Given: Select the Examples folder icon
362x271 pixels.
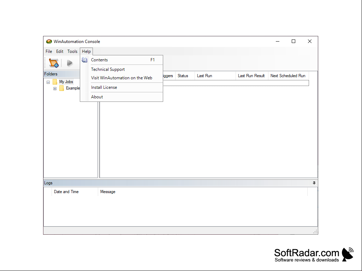Looking at the screenshot, I should point(62,88).
